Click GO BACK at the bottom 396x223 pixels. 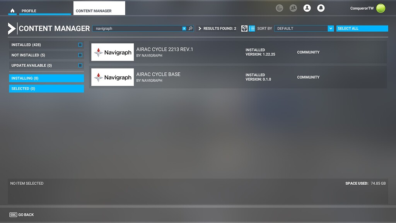pos(21,214)
